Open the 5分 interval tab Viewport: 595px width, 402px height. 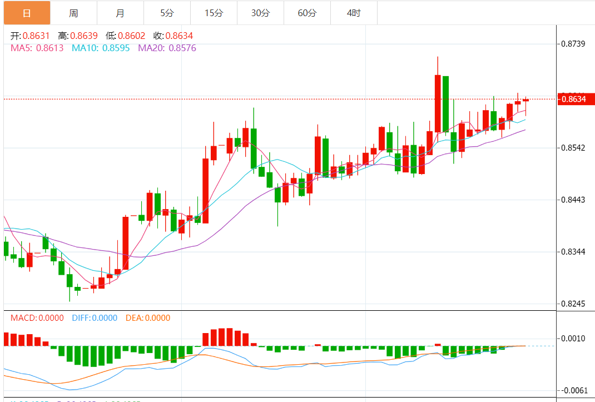pyautogui.click(x=167, y=13)
